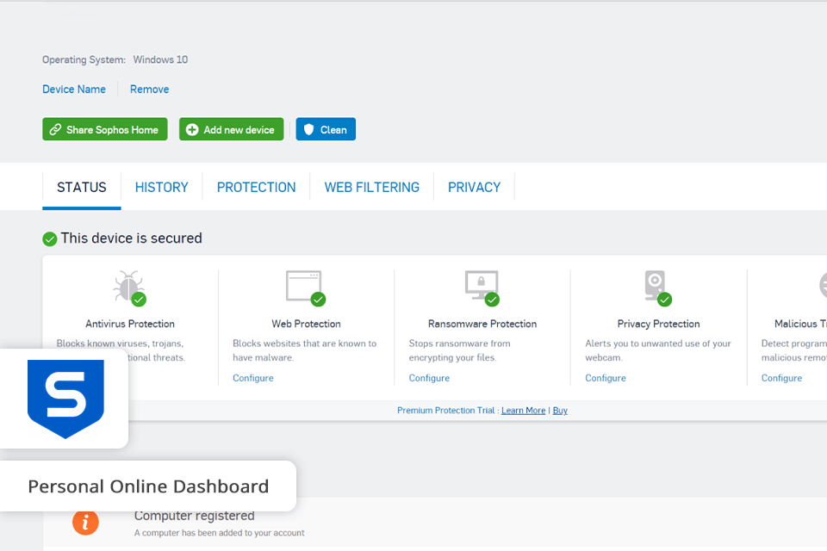Click the Personal Online Dashboard label

tap(148, 486)
